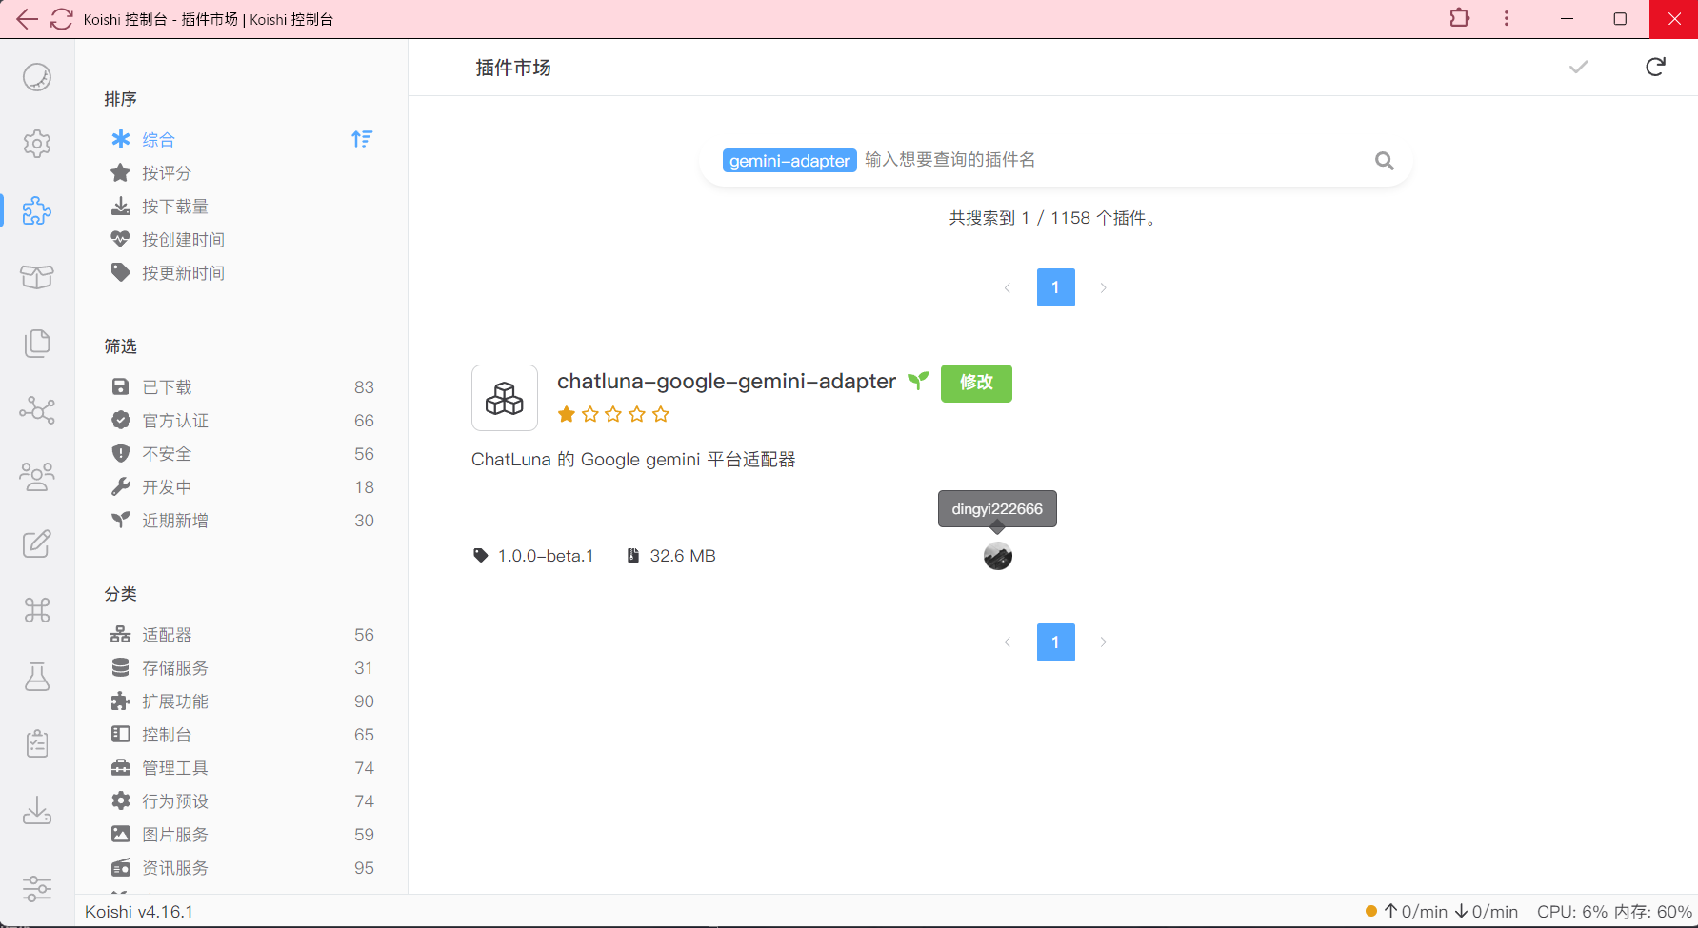Viewport: 1698px width, 928px height.
Task: Sort plugins by 按下载量
Action: click(x=175, y=207)
